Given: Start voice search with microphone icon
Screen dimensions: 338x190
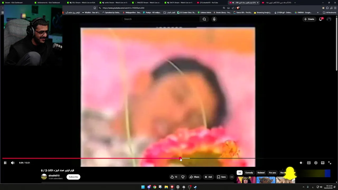Looking at the screenshot, I should point(214,19).
